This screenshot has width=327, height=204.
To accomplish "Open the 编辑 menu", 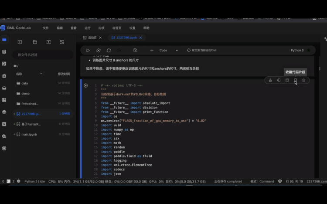I will 60,28.
